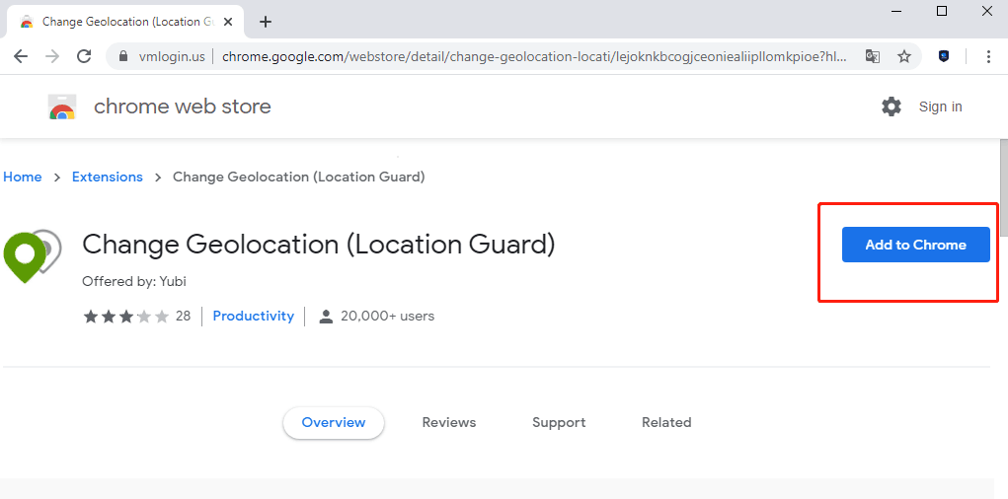Open web store settings gear
Image resolution: width=1008 pixels, height=499 pixels.
[892, 107]
